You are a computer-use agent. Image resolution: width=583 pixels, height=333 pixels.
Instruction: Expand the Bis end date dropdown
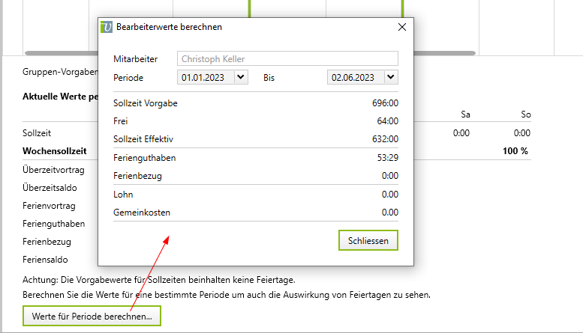tap(390, 77)
